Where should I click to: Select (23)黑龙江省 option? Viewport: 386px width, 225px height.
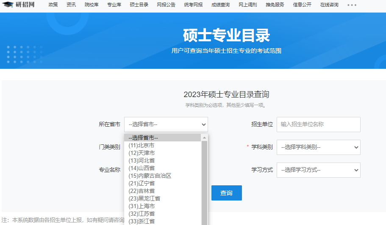pyautogui.click(x=144, y=198)
